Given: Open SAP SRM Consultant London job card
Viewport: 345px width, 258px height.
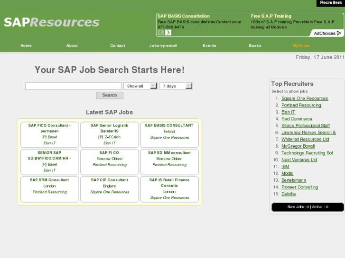Looking at the screenshot, I should pos(49,189).
